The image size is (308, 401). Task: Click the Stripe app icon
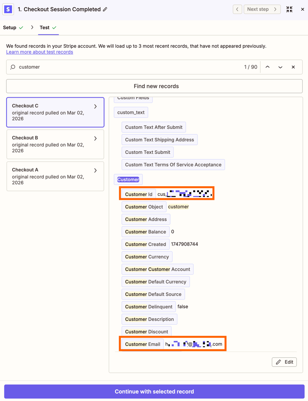(x=8, y=9)
